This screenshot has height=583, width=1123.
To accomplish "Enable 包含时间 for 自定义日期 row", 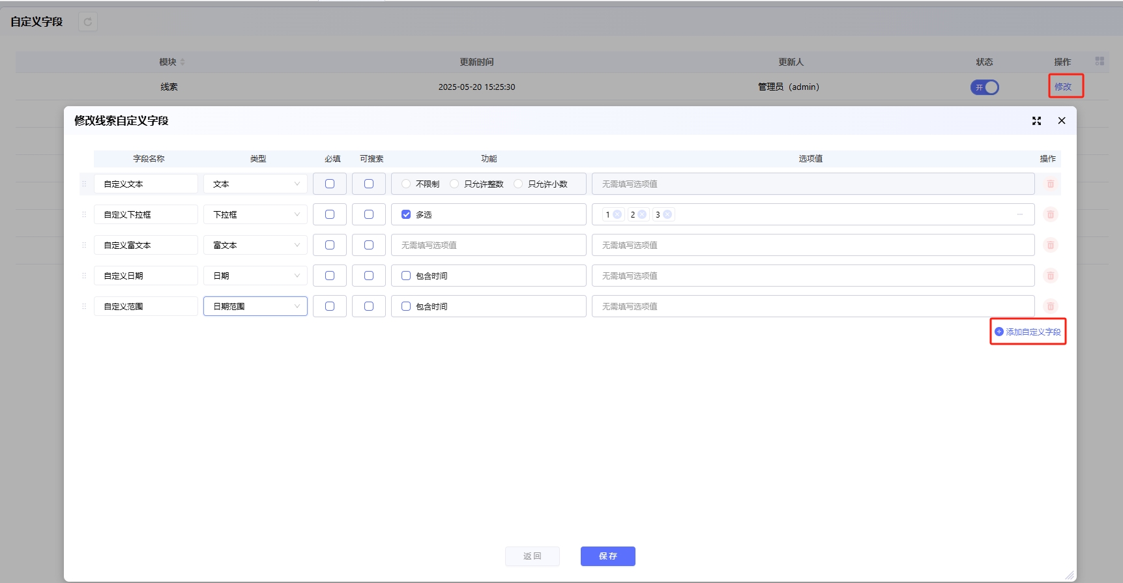I will click(x=406, y=276).
